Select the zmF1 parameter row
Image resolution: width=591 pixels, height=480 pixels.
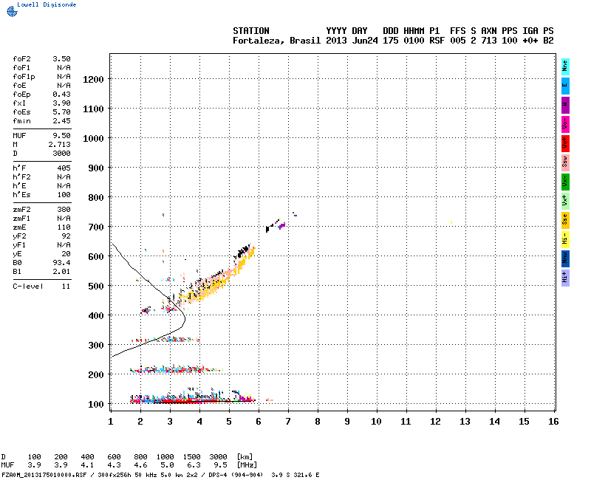(x=41, y=219)
